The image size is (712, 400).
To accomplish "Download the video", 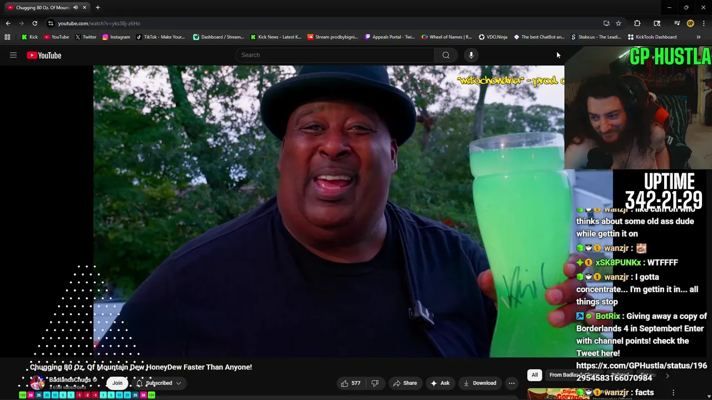I will tap(479, 383).
